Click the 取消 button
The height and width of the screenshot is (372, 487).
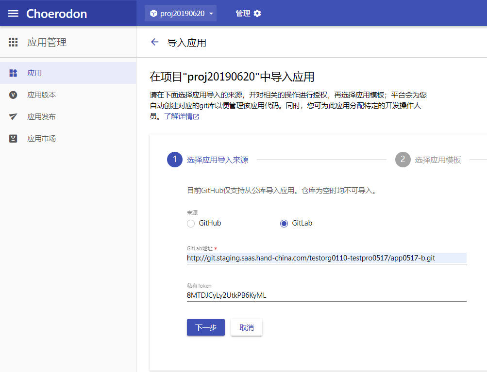coord(247,327)
